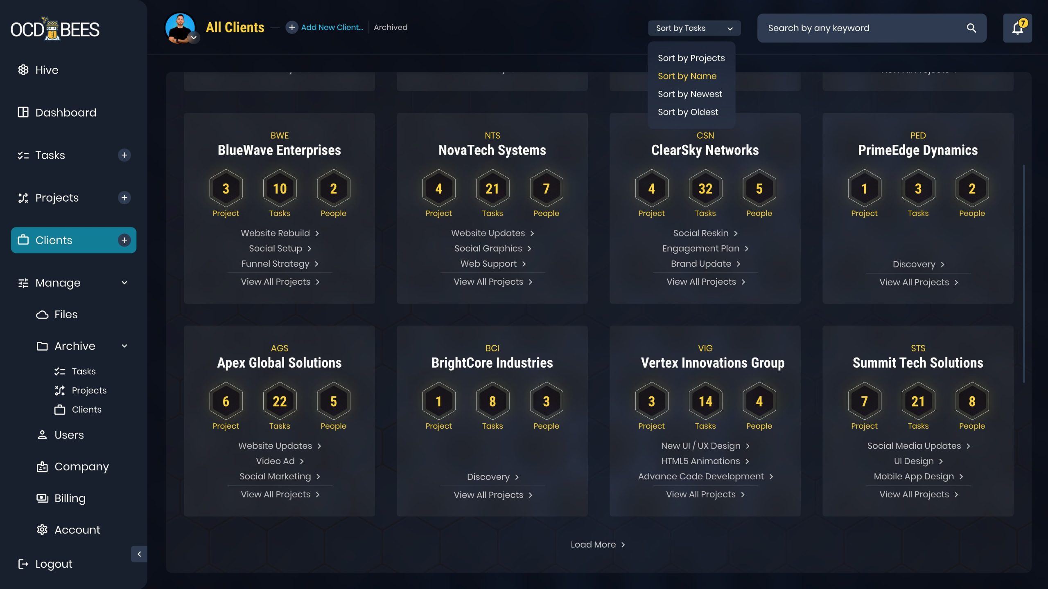Screen dimensions: 1048x589
Task: Open the Sort by Tasks dropdown
Action: (694, 28)
